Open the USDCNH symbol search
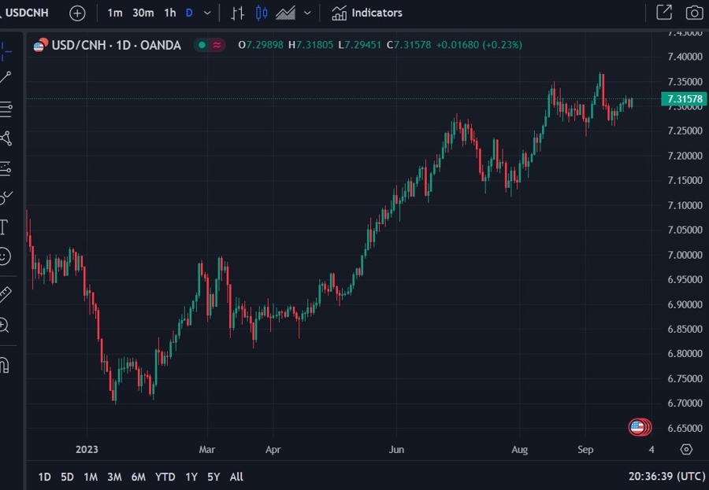 pos(28,13)
